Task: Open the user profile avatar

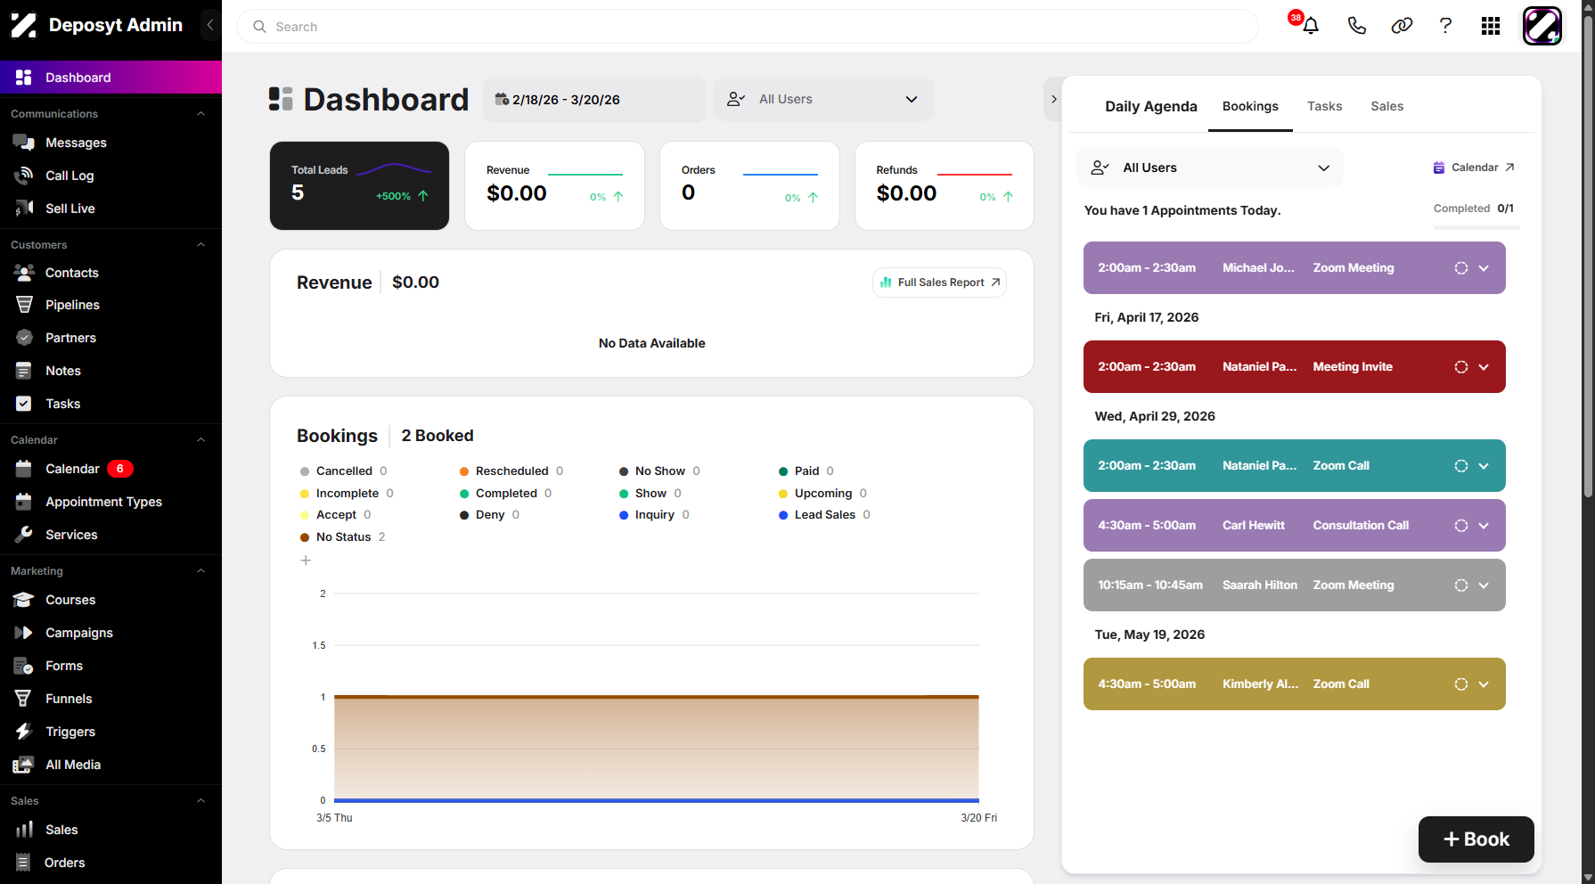Action: tap(1542, 26)
